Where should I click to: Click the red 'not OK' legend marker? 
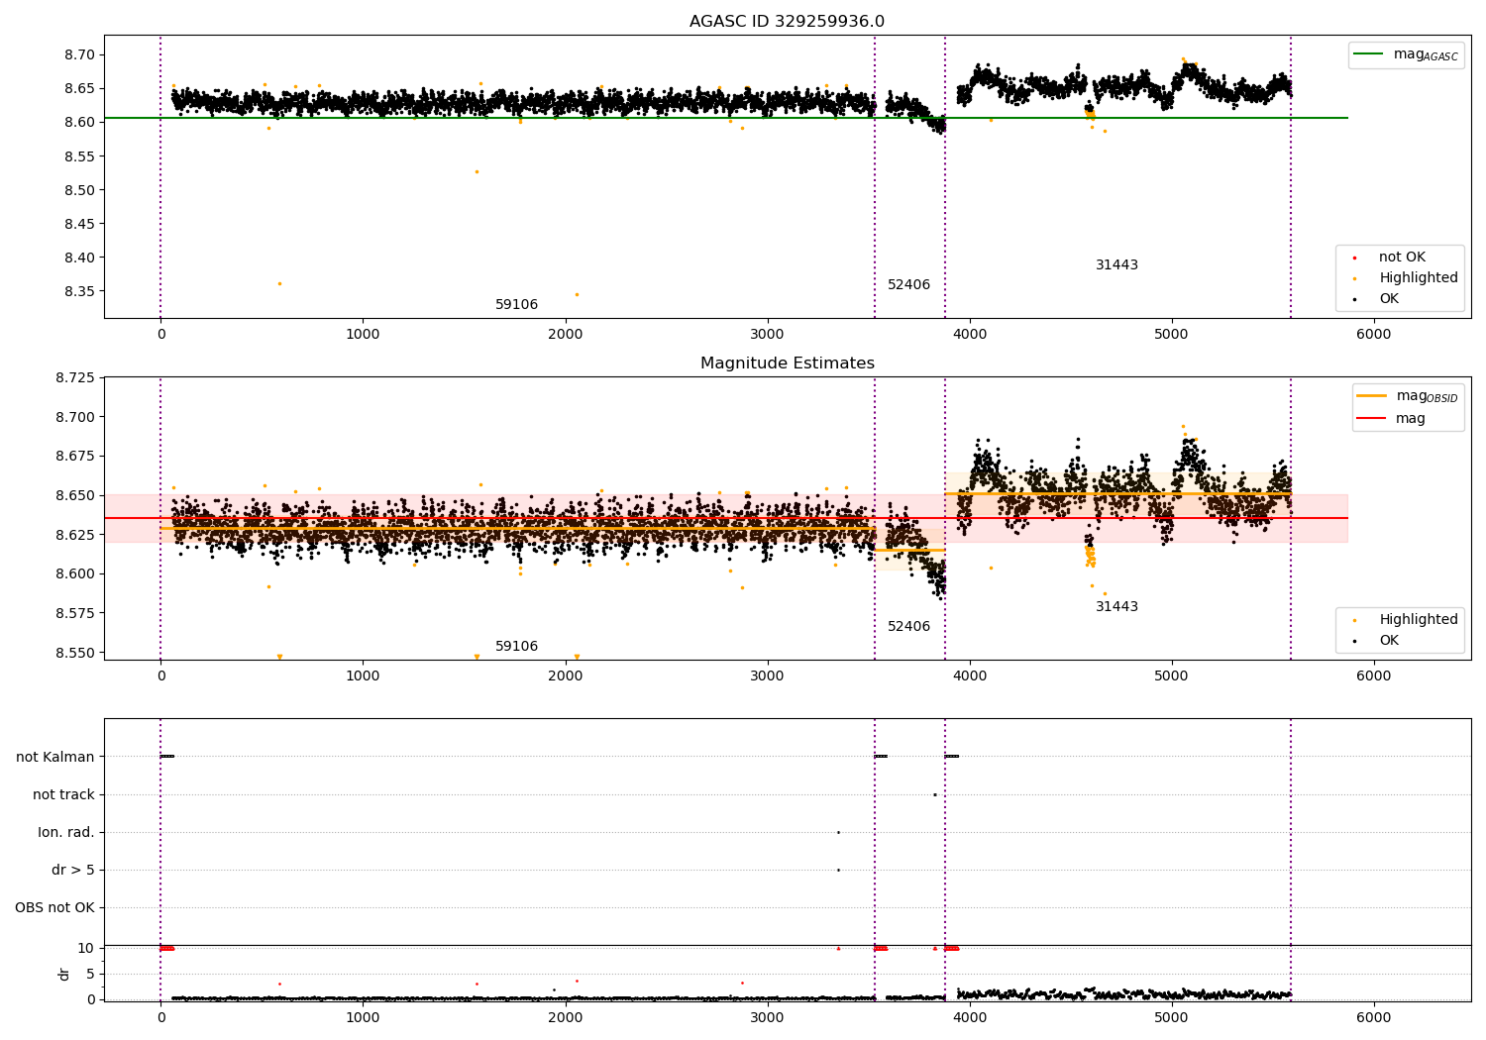pyautogui.click(x=1355, y=258)
